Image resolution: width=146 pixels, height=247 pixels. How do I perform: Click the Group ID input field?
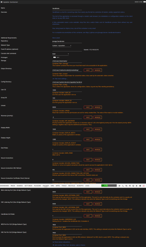click(67, 98)
